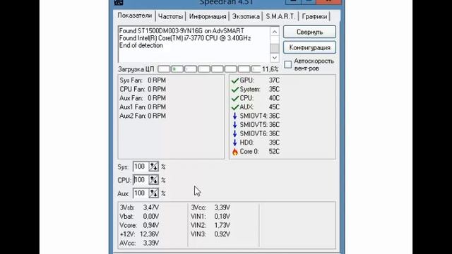This screenshot has width=452, height=254.
Task: Click the log scrollbar thumb
Action: click(x=275, y=48)
